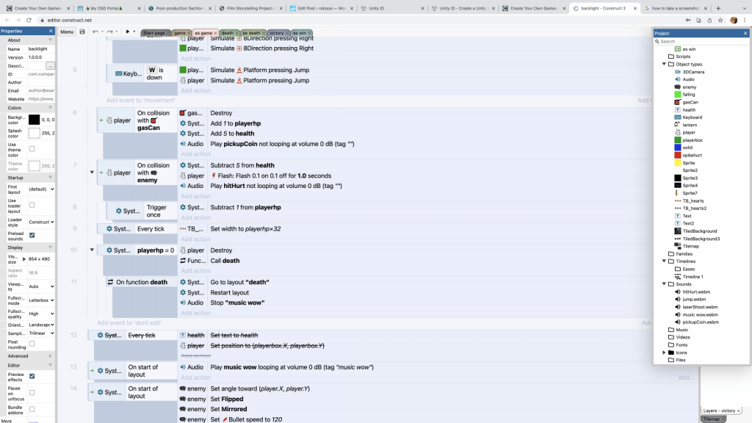The image size is (752, 423).
Task: Select the Keyboard object in Project
Action: [x=692, y=117]
